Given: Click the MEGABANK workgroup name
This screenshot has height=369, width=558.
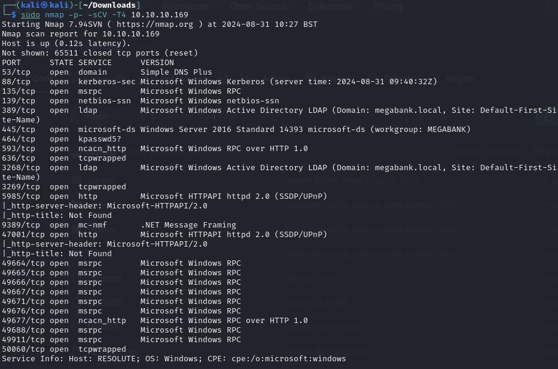Looking at the screenshot, I should [x=444, y=130].
